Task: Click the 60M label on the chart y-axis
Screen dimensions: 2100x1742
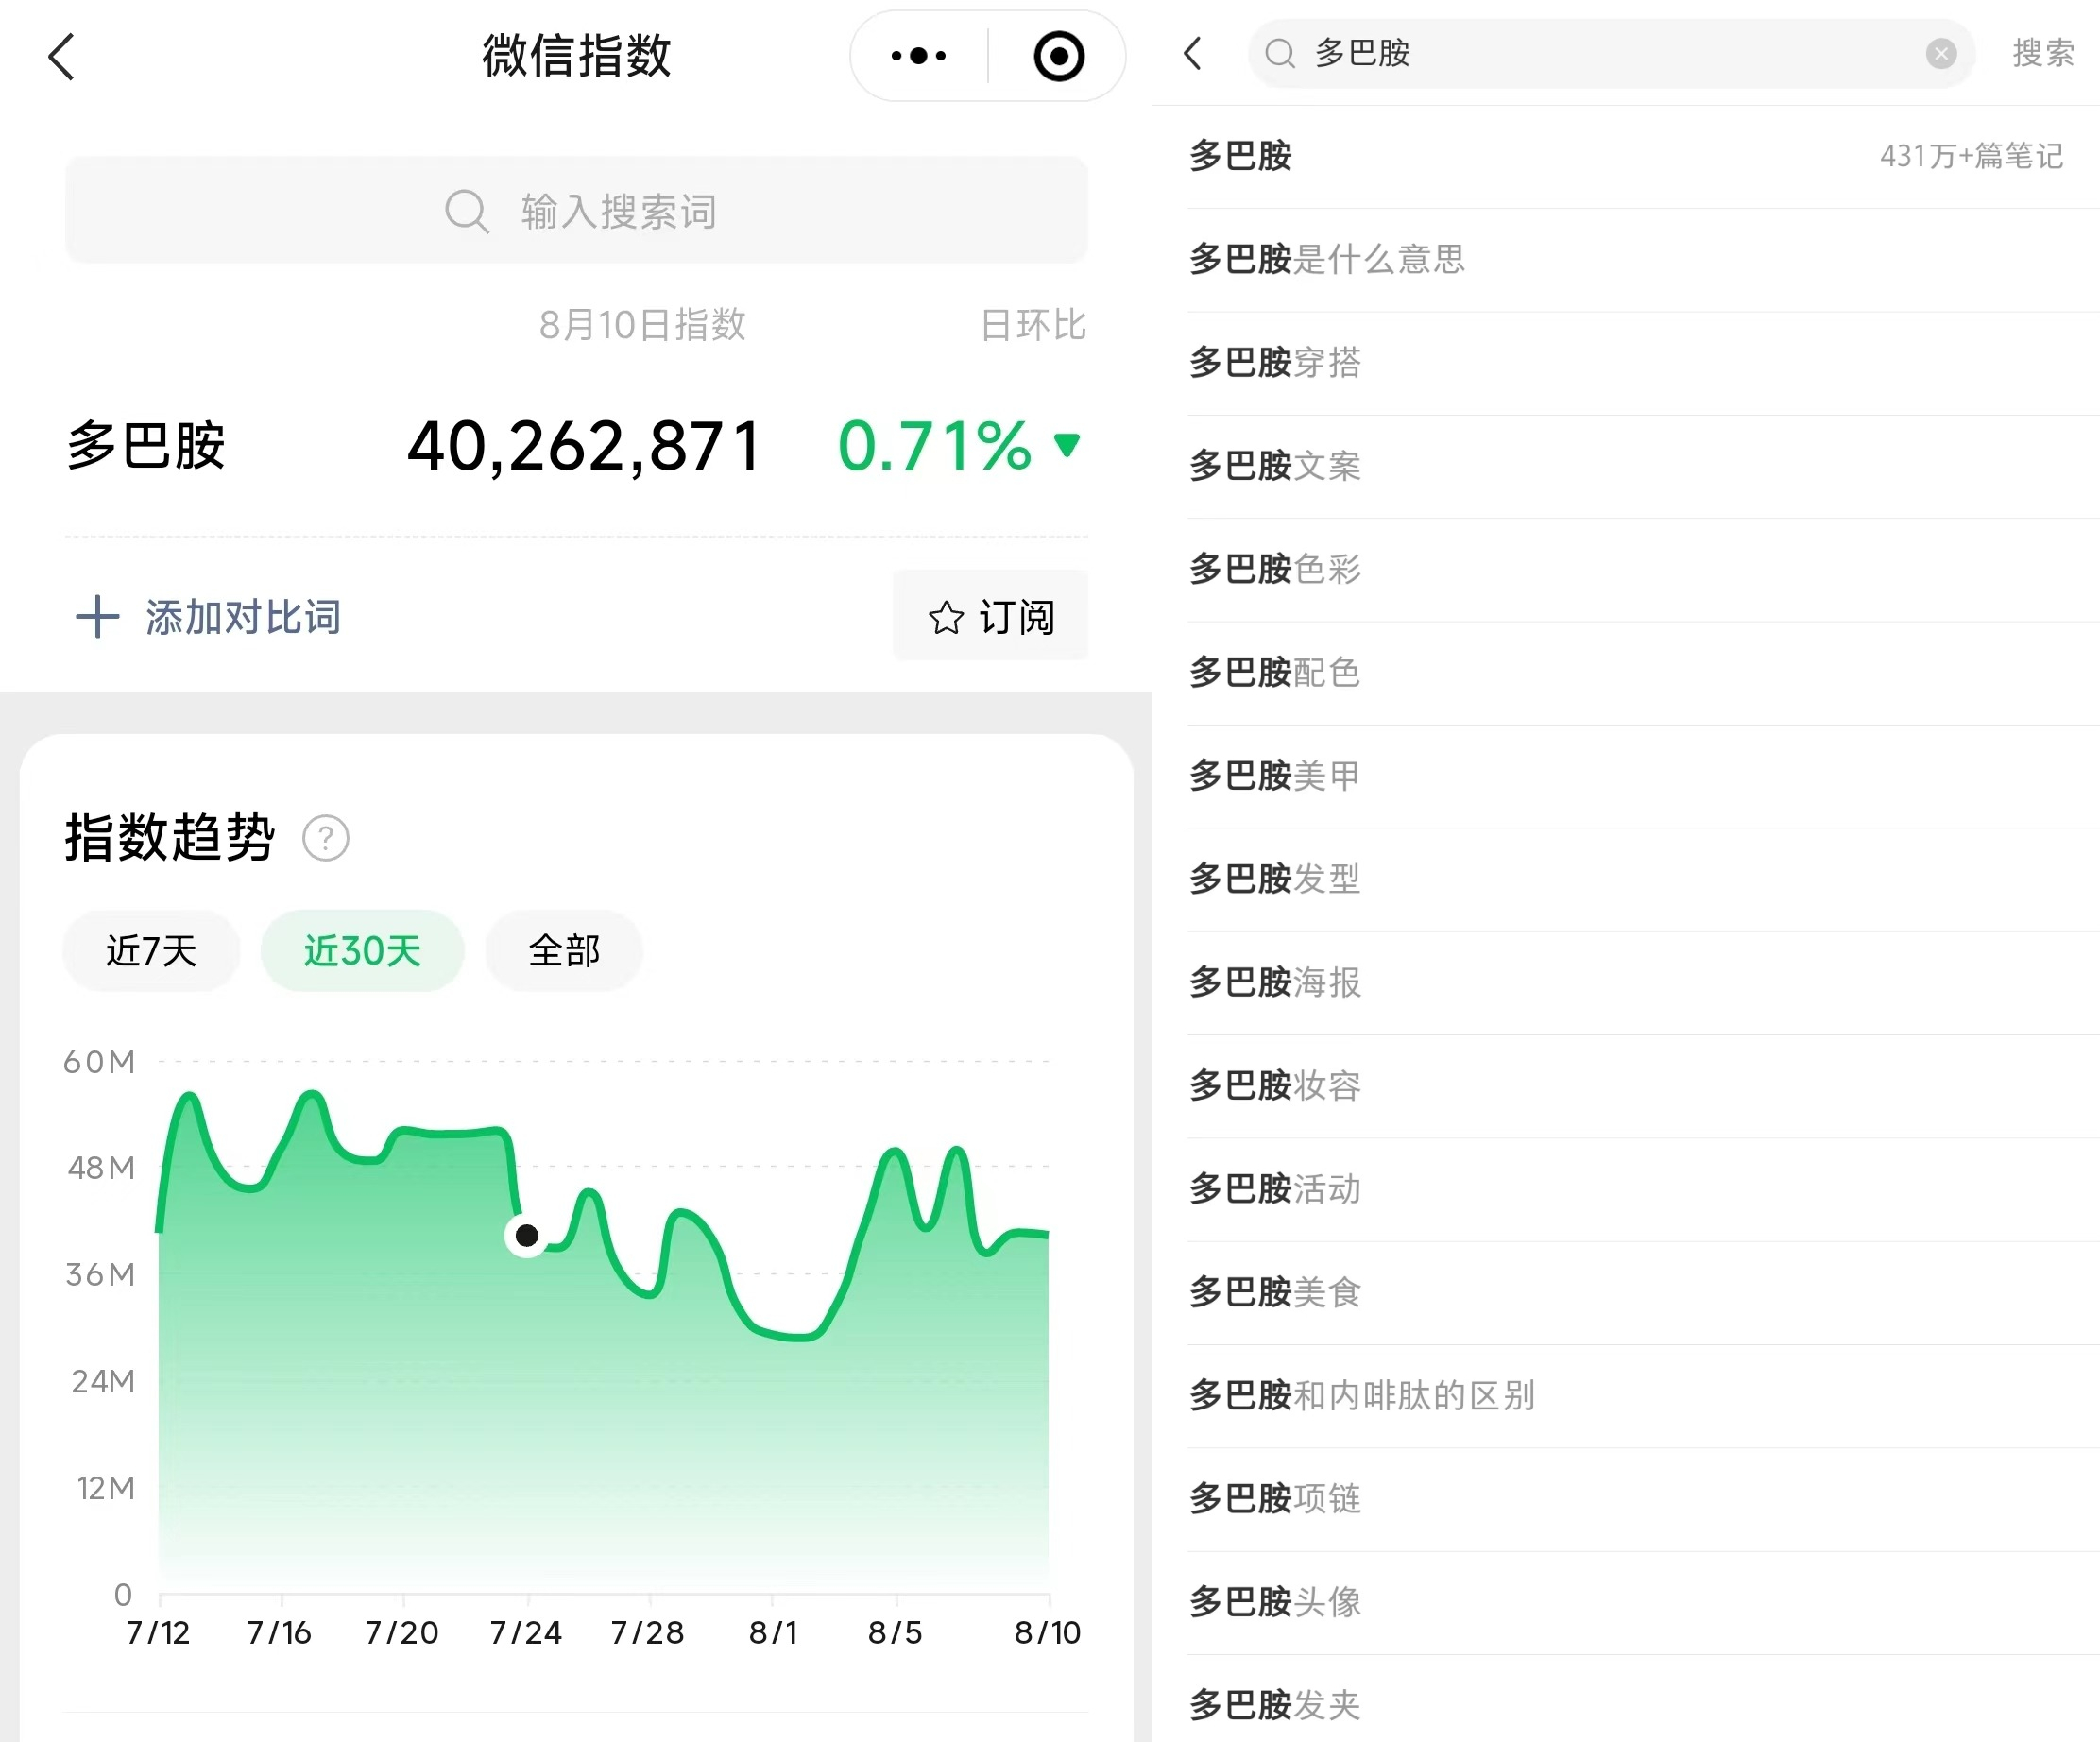Action: point(99,1062)
